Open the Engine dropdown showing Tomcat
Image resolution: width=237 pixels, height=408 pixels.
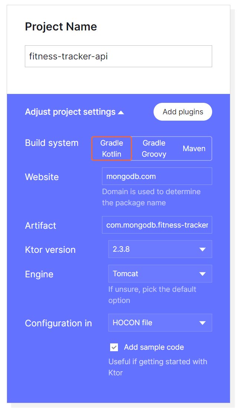(160, 274)
